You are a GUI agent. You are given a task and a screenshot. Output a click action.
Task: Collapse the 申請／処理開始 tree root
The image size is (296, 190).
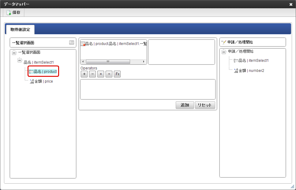tap(224, 52)
